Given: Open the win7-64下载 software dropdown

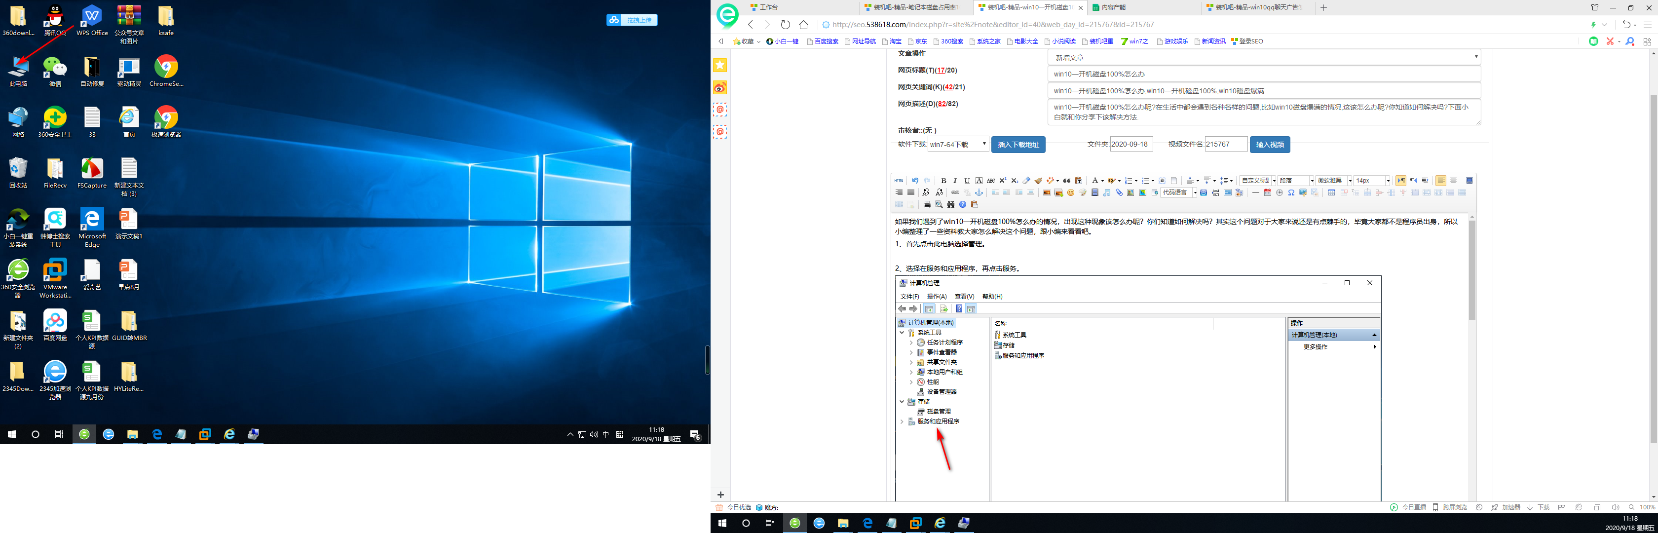Looking at the screenshot, I should (x=958, y=145).
